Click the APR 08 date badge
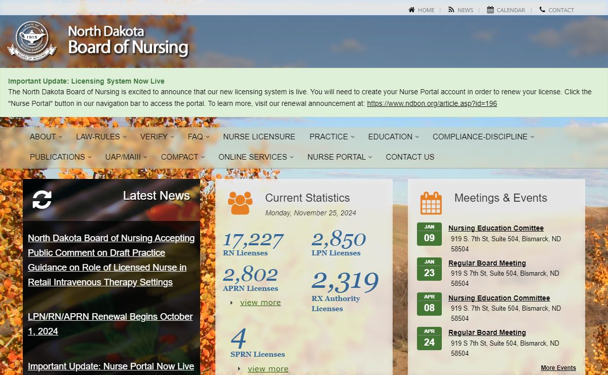Image resolution: width=608 pixels, height=375 pixels. click(429, 304)
